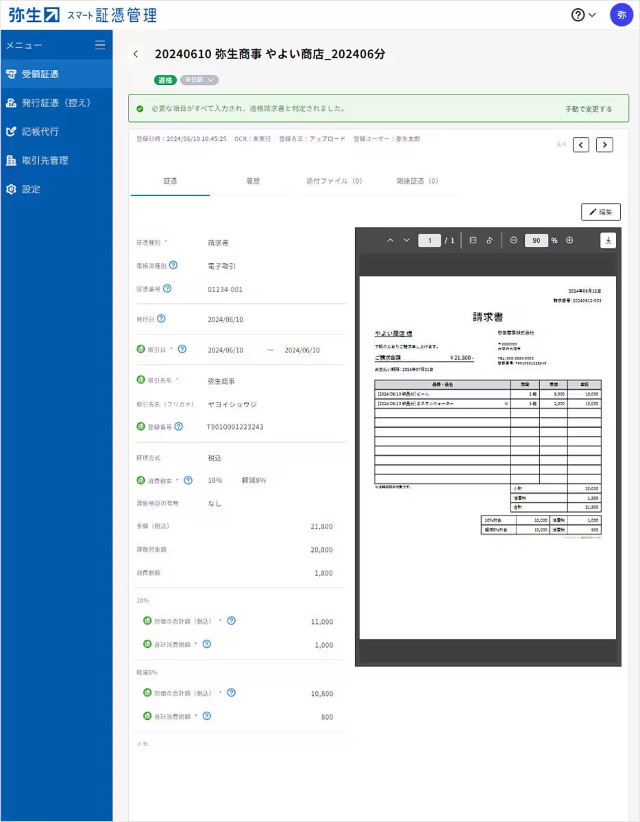The width and height of the screenshot is (640, 822).
Task: Click the back arrow beside title
Action: (x=136, y=54)
